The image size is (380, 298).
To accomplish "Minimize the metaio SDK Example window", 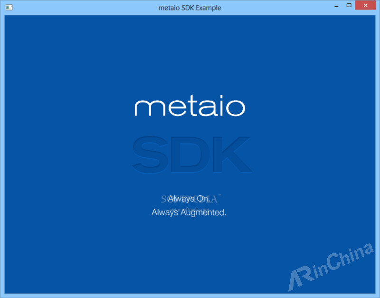I will [336, 6].
